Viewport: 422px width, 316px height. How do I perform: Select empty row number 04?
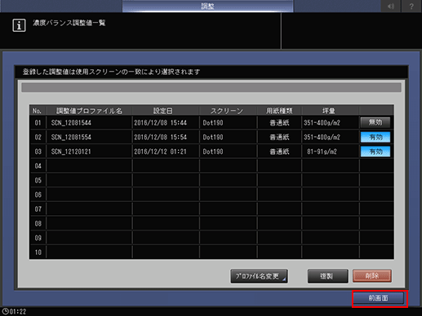coord(38,166)
